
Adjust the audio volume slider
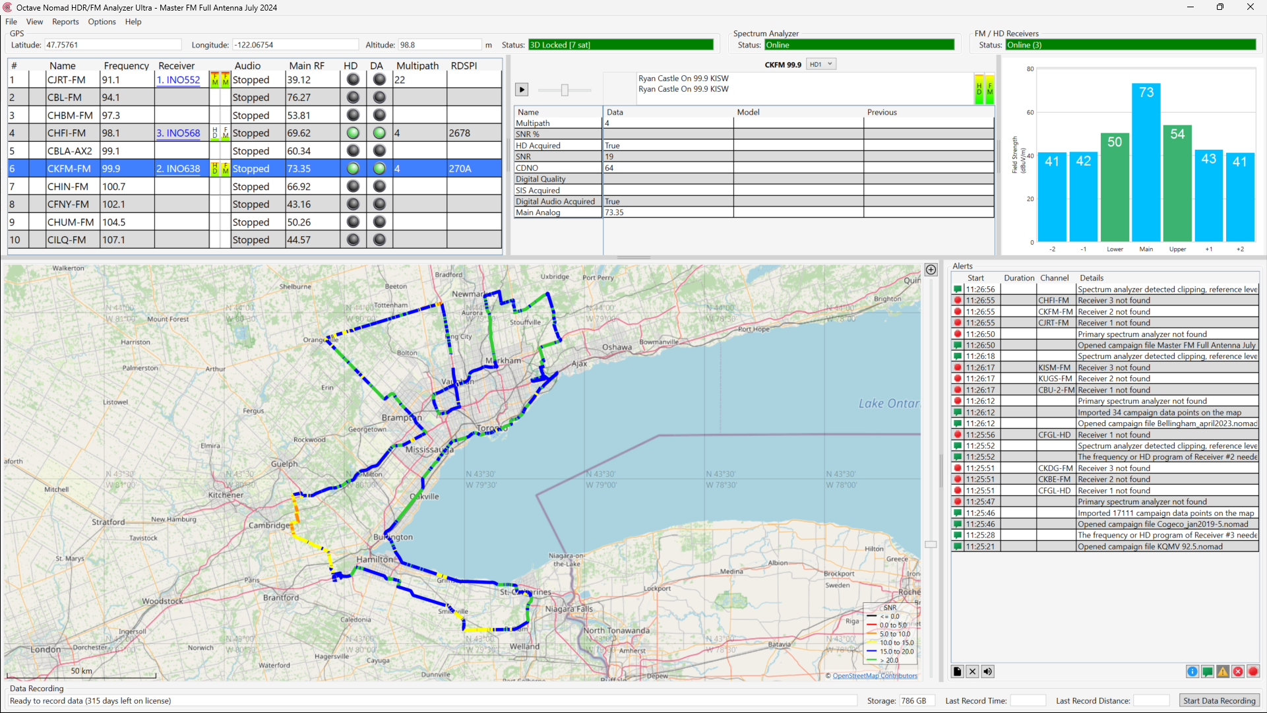click(x=565, y=90)
